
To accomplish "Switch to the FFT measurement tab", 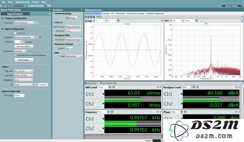I will click(x=113, y=14).
